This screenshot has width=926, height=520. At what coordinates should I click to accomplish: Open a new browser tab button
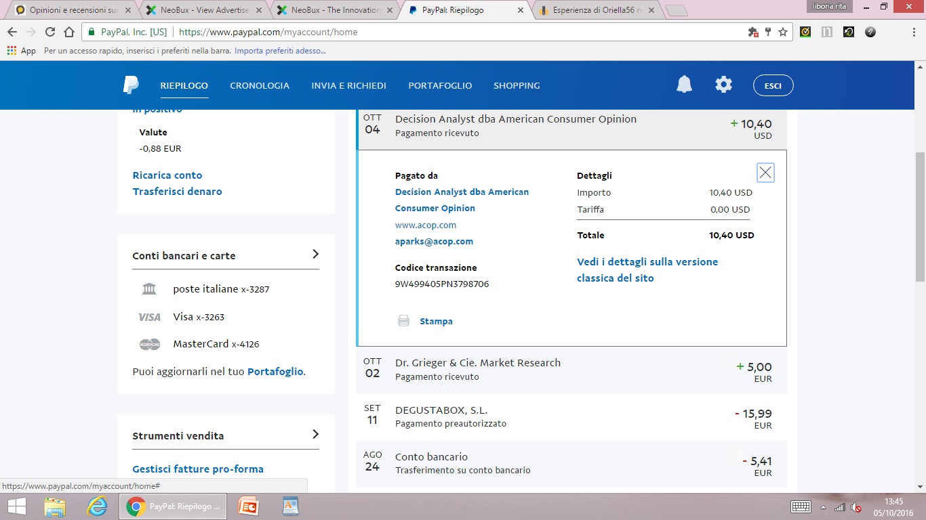(x=677, y=11)
